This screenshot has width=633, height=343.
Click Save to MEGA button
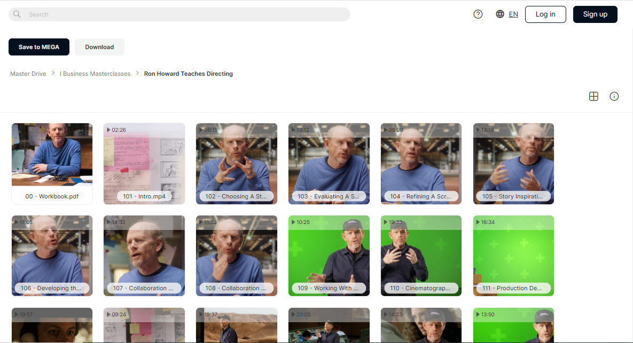click(x=39, y=47)
